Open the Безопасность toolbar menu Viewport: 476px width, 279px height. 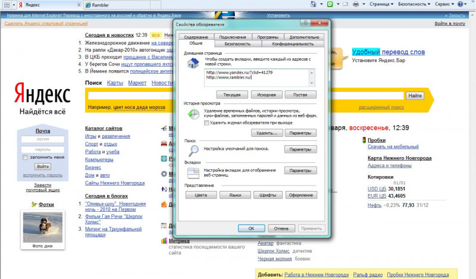(x=414, y=4)
